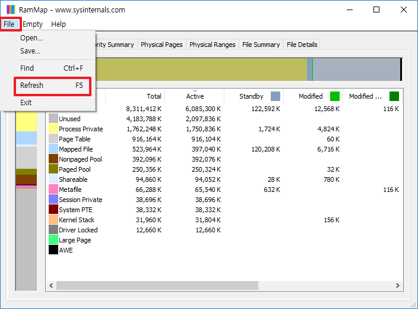The image size is (418, 309).
Task: Click the horizontal scrollbar thumb
Action: pos(157,285)
